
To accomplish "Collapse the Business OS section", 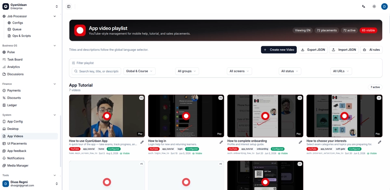I will click(x=55, y=45).
